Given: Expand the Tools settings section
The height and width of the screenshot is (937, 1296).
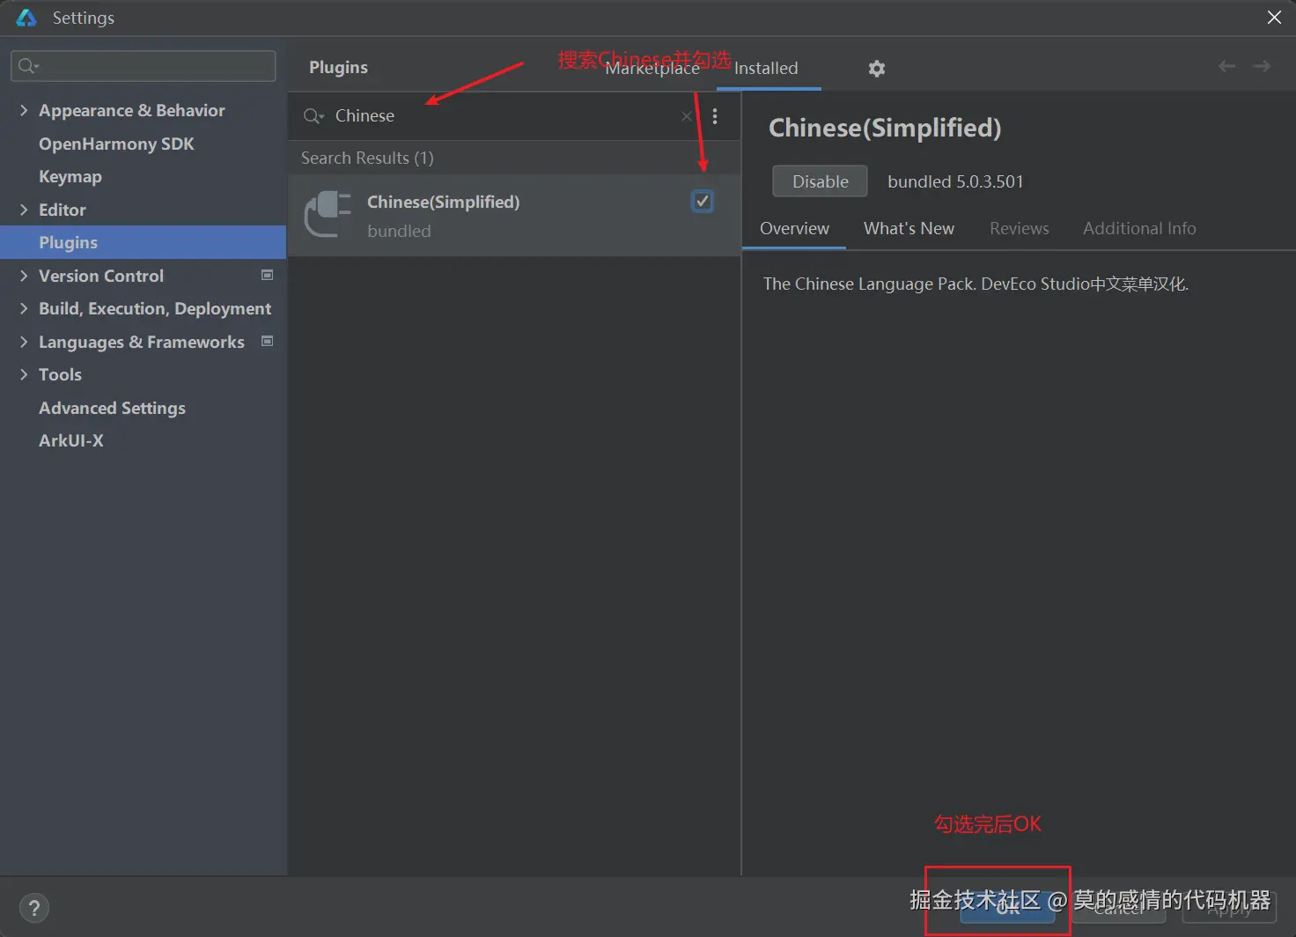Looking at the screenshot, I should pyautogui.click(x=24, y=374).
